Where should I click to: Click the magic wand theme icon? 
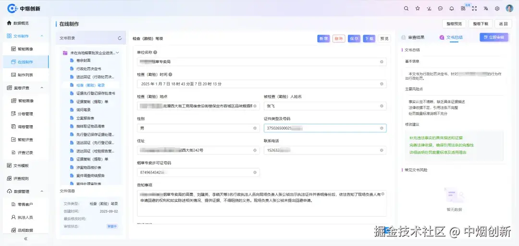tap(429, 9)
